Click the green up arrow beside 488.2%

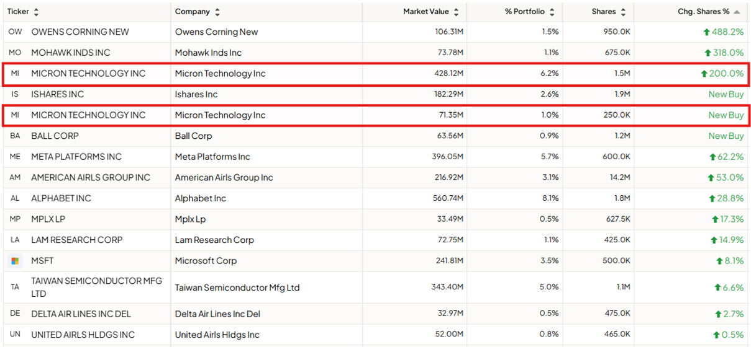pyautogui.click(x=707, y=32)
